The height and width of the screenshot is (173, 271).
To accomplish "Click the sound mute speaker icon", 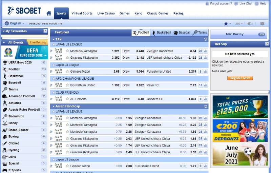I will tap(250, 23).
